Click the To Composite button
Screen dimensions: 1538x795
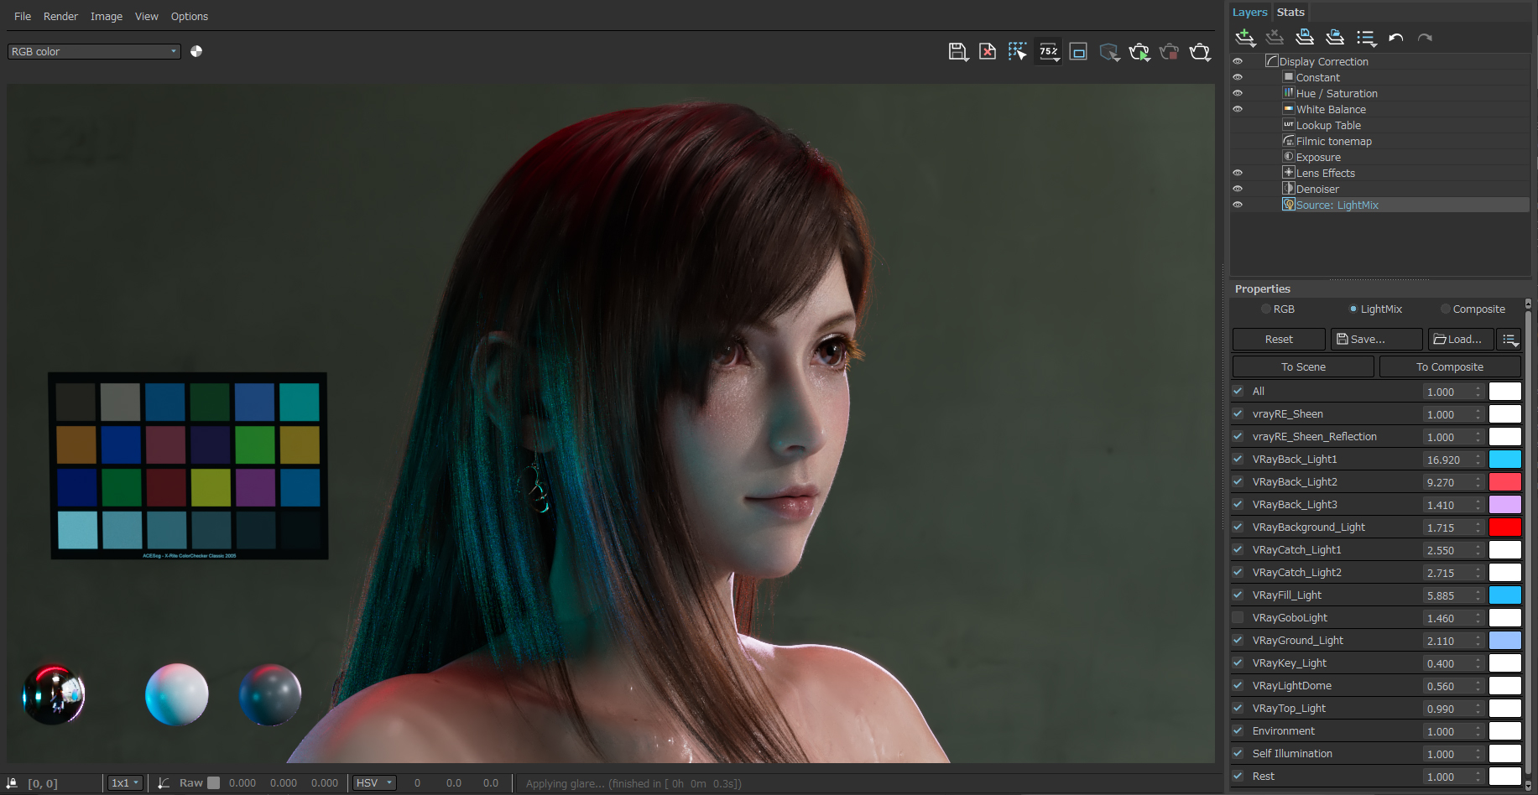click(1450, 367)
